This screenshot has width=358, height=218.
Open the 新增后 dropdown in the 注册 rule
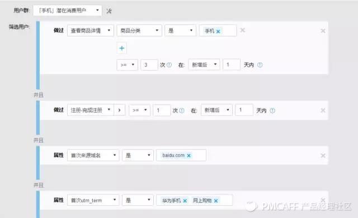[x=216, y=110]
